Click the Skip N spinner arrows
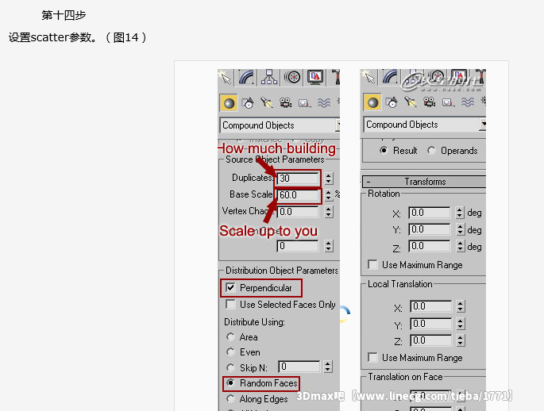This screenshot has width=544, height=411. click(328, 367)
